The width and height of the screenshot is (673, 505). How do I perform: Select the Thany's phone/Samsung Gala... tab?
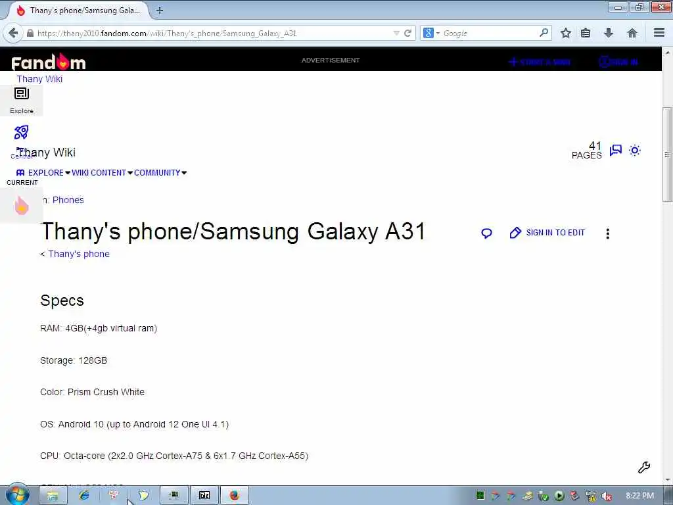point(80,11)
